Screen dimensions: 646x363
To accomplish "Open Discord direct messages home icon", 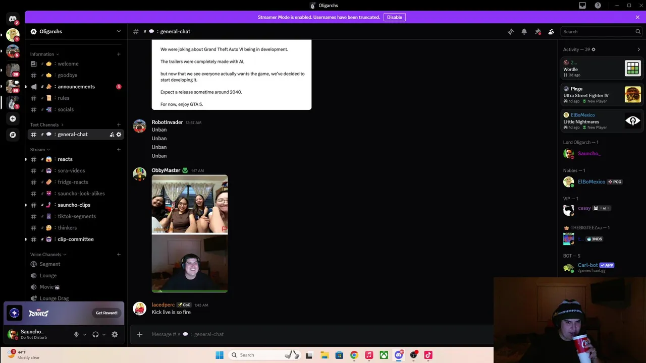I will coord(13,19).
